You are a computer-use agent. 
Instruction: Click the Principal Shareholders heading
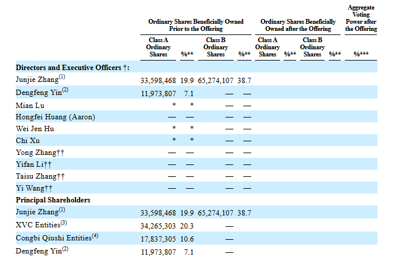coord(53,200)
